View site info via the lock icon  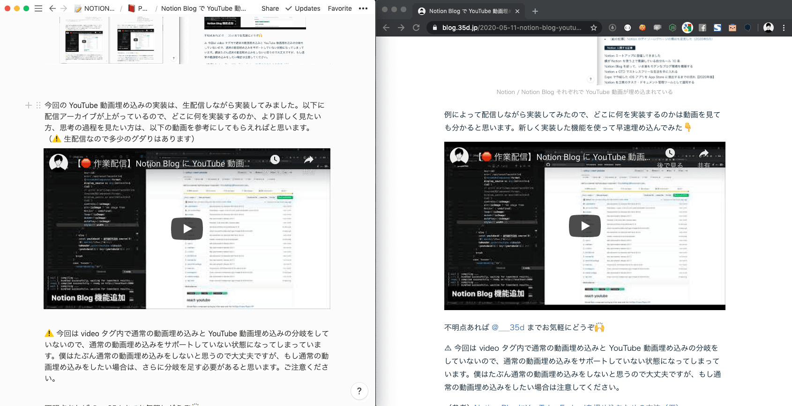coord(435,28)
